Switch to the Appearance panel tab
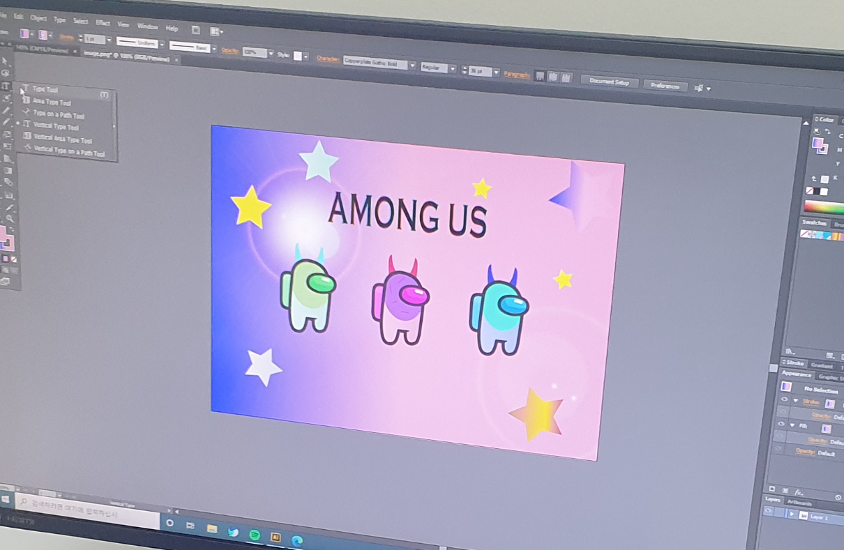The width and height of the screenshot is (844, 550). [x=797, y=374]
